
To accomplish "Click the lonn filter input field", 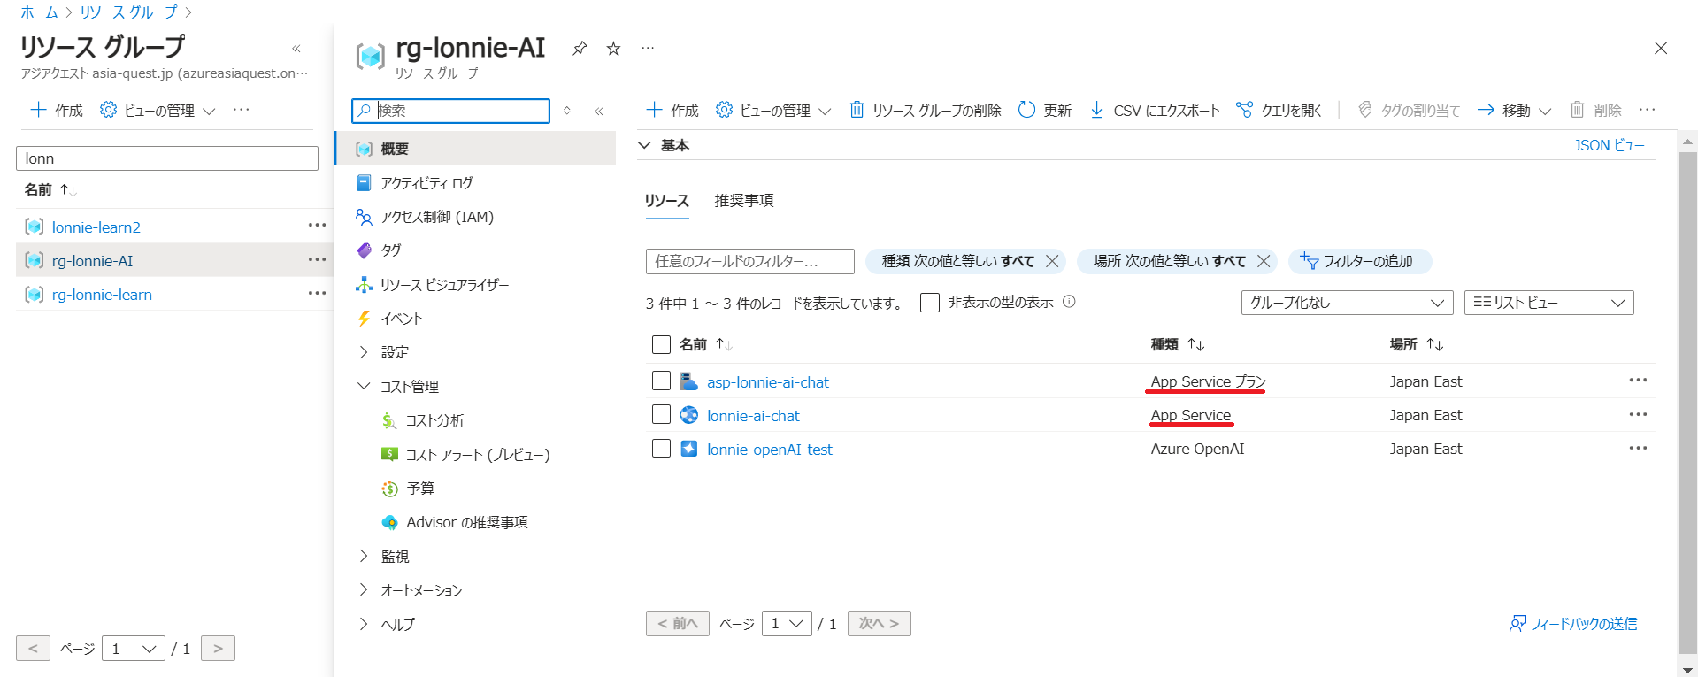I will 167,158.
